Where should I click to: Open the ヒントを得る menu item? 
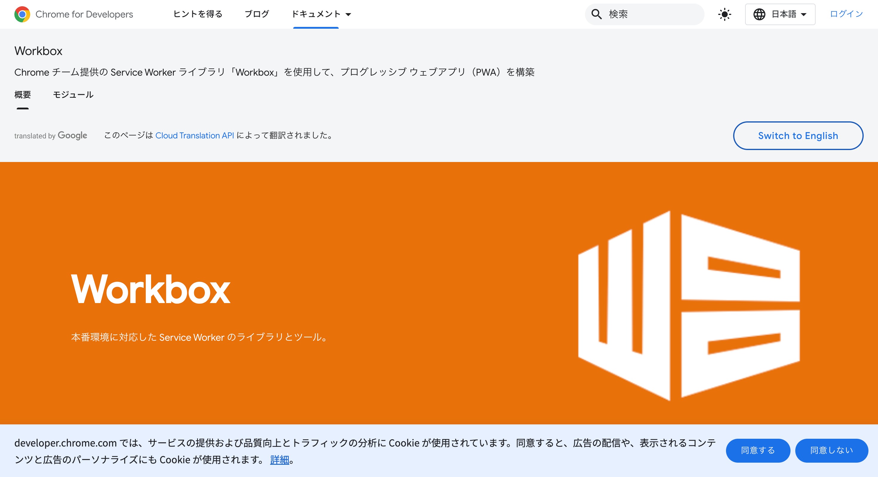click(x=198, y=14)
